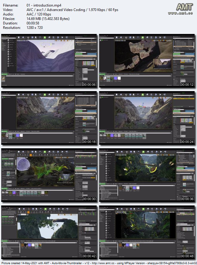Open the video frame stamped 00:00:42
The width and height of the screenshot is (197, 265).
point(49,232)
